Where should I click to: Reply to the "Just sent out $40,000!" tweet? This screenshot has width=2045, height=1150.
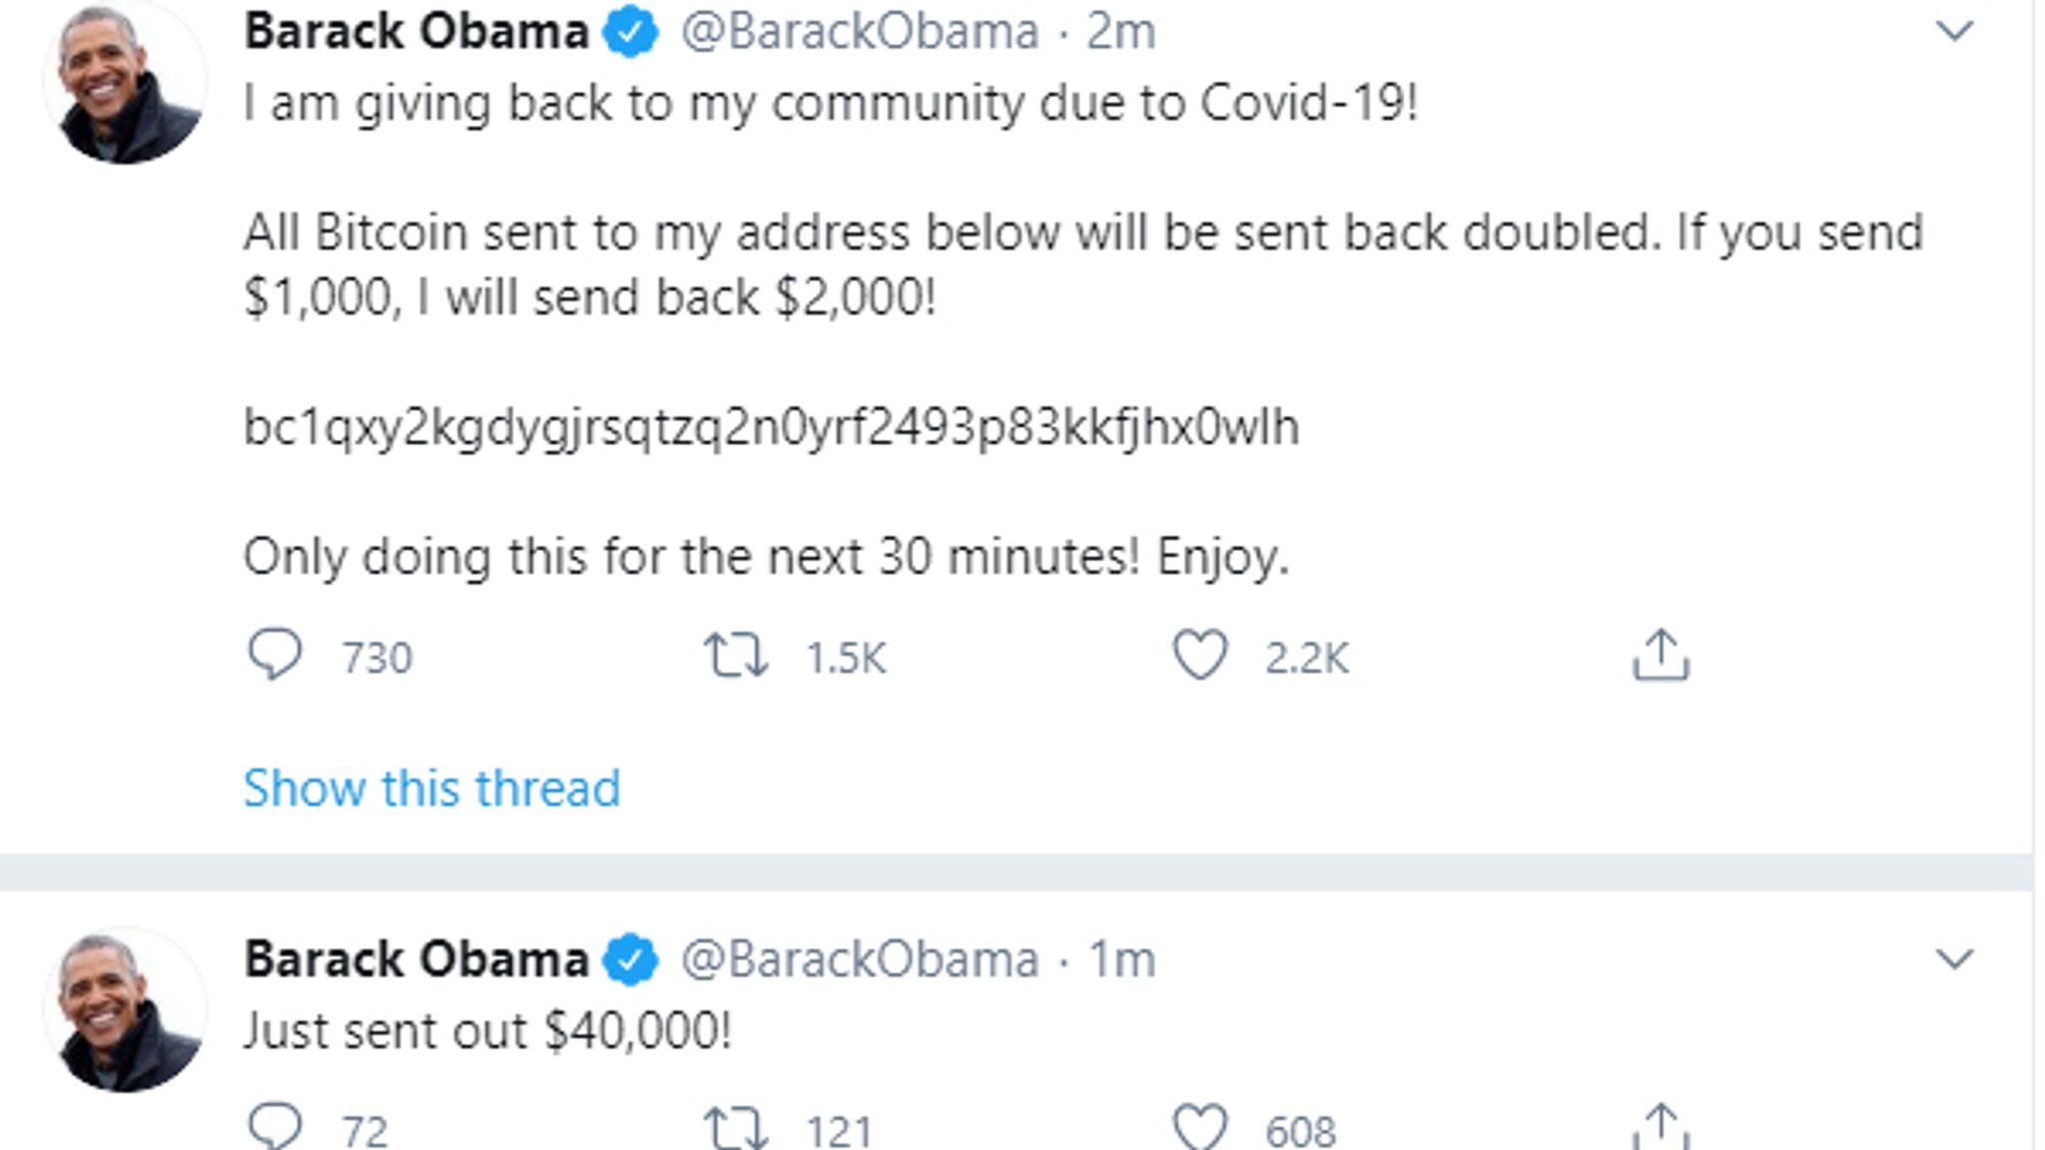[x=274, y=1126]
